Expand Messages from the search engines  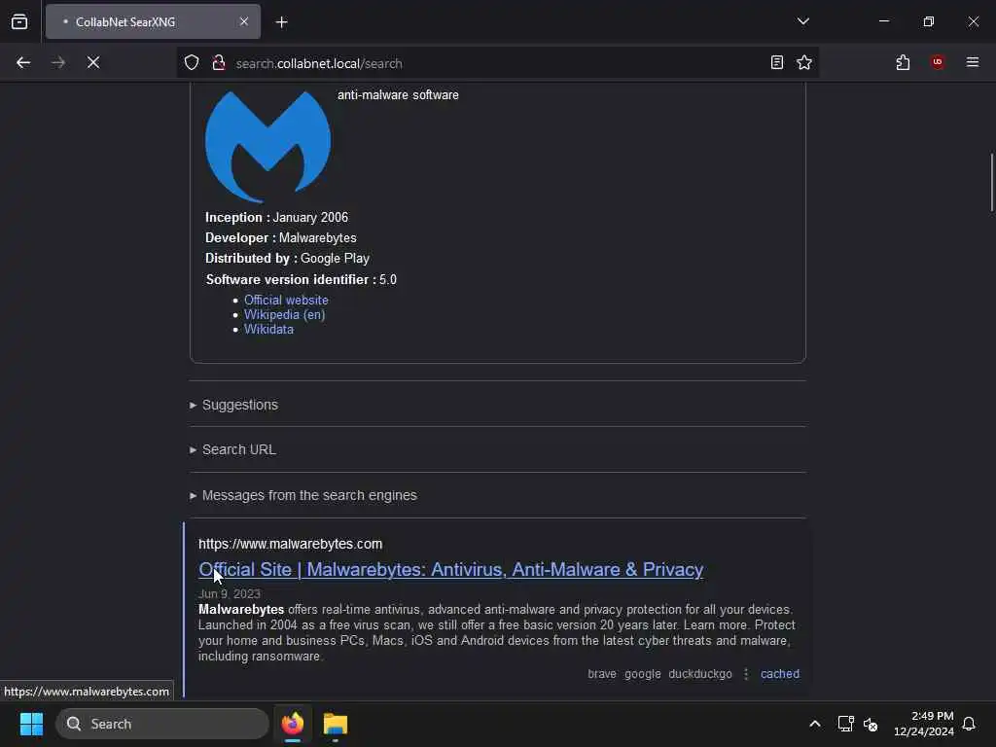[x=308, y=495]
